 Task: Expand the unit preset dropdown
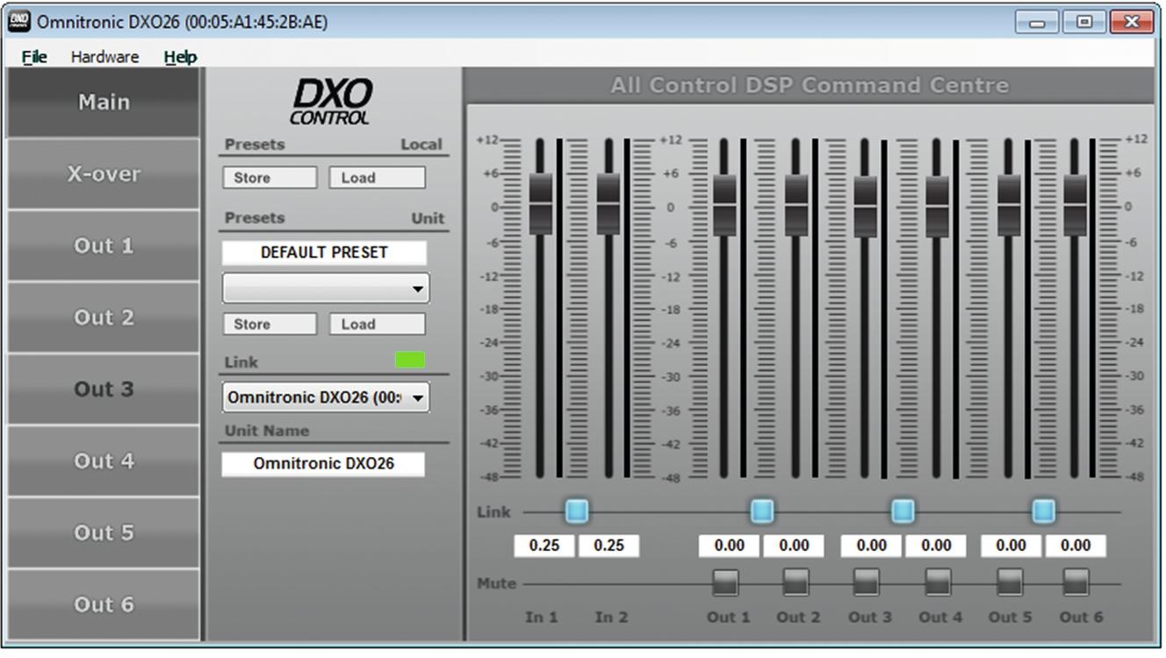coord(326,288)
